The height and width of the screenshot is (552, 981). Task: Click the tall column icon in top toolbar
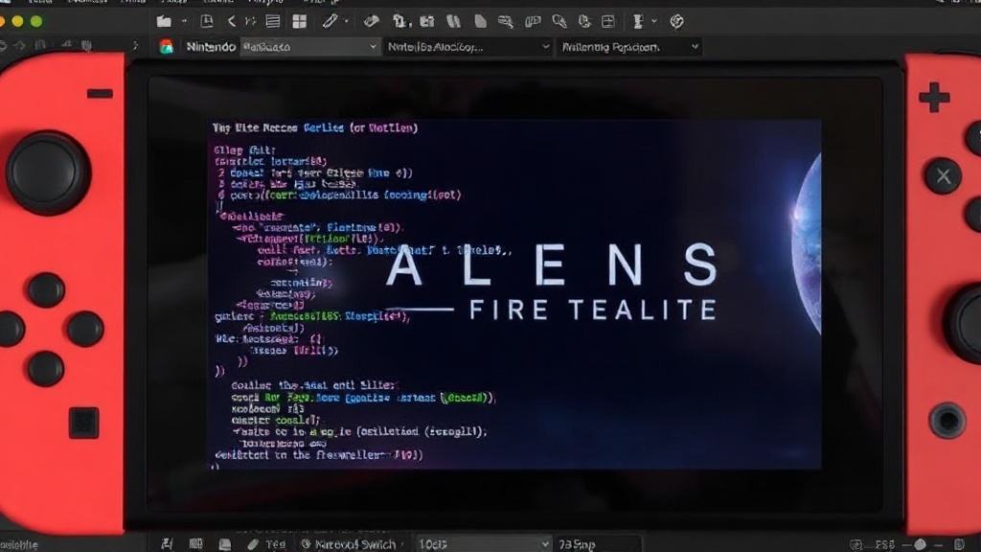[638, 21]
